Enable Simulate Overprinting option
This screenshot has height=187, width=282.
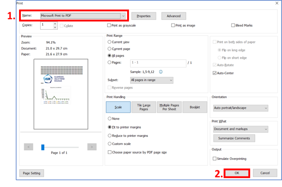[215, 159]
